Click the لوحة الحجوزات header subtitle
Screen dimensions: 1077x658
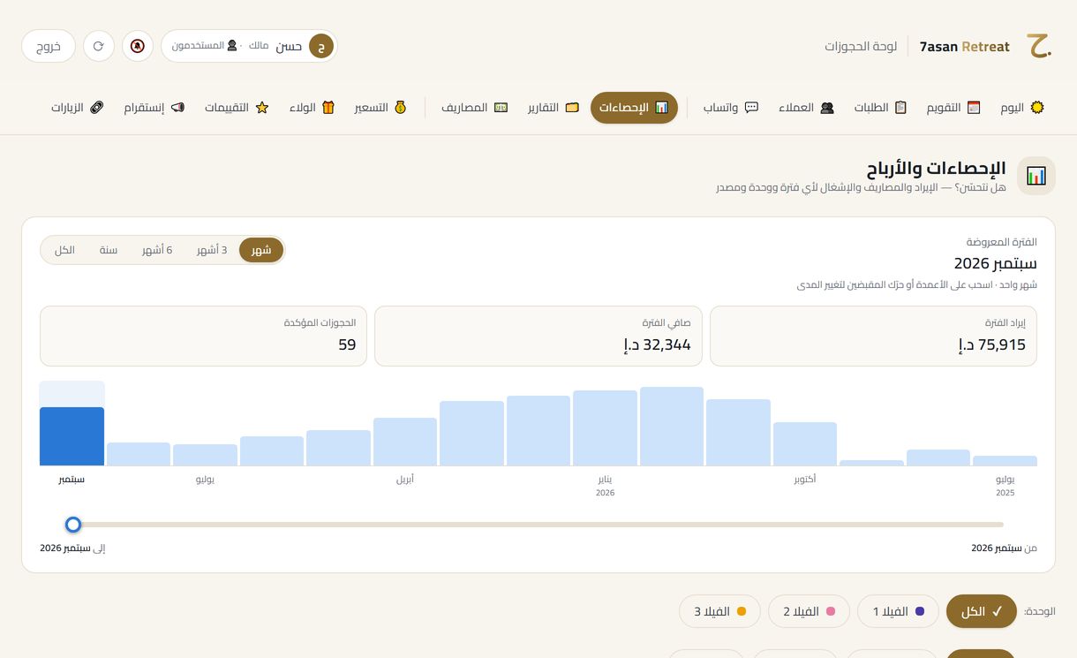click(x=861, y=46)
